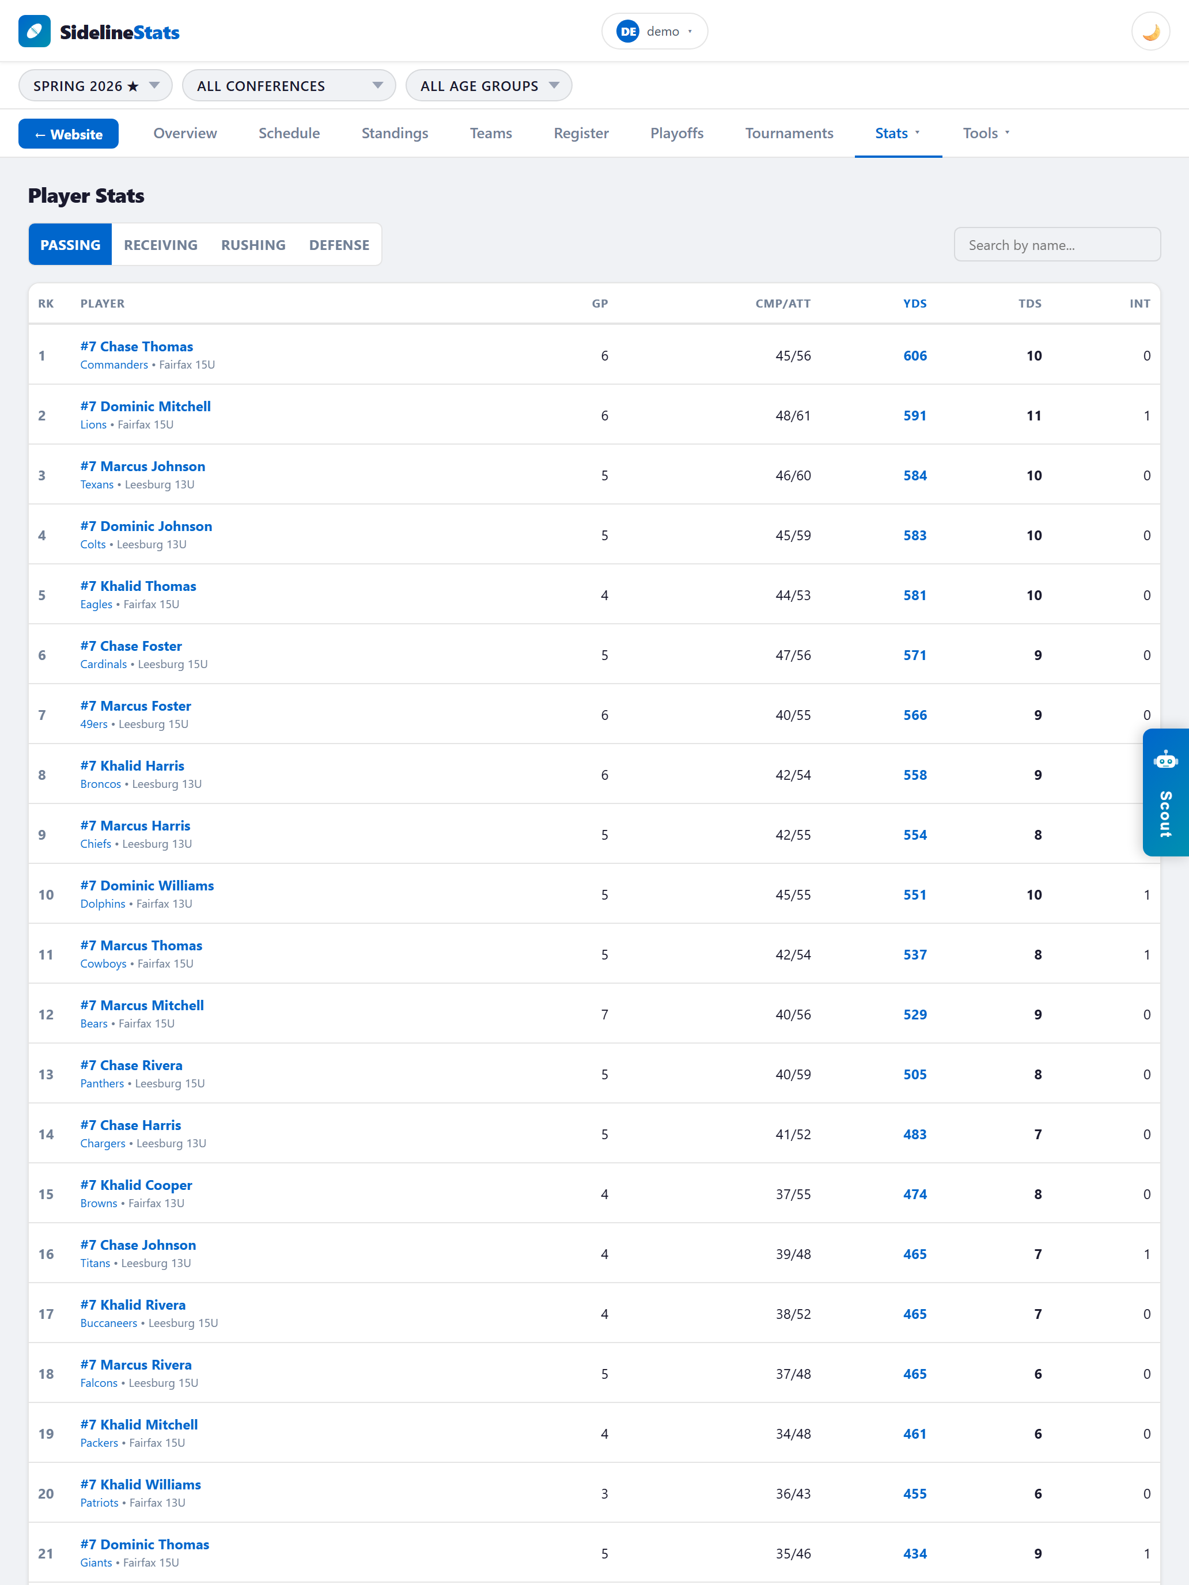The width and height of the screenshot is (1189, 1585).
Task: Open the Register tab
Action: click(x=581, y=133)
